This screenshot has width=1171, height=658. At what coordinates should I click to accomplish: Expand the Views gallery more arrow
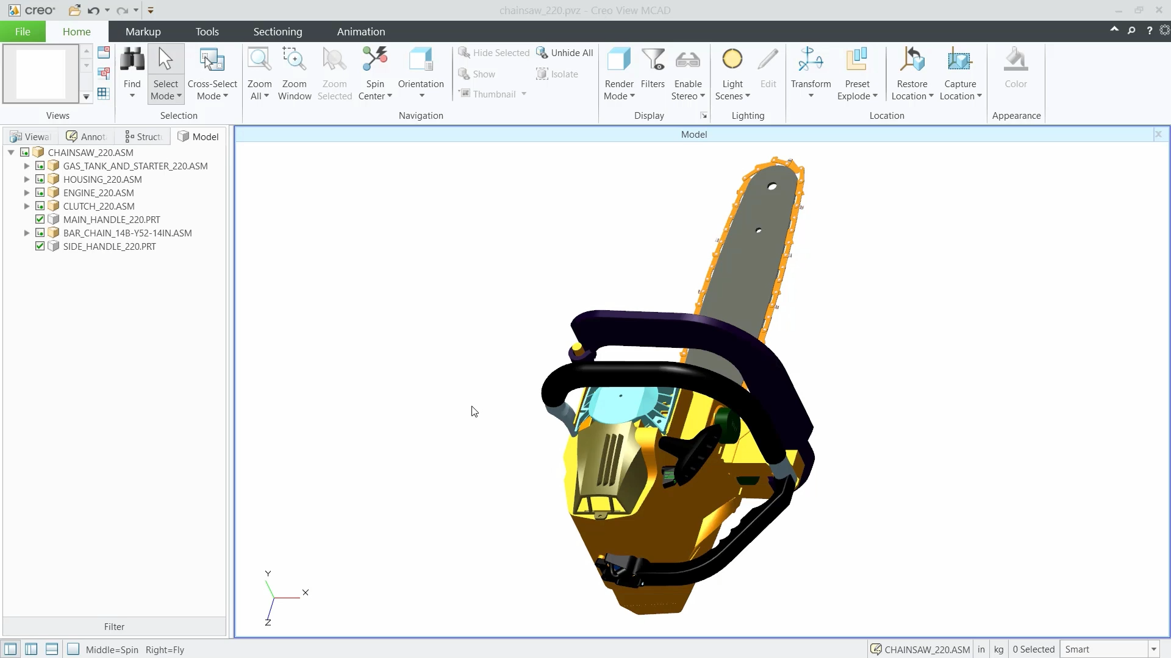pos(87,96)
